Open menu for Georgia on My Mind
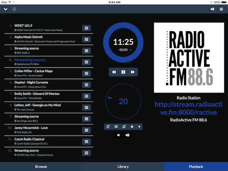 (86, 107)
